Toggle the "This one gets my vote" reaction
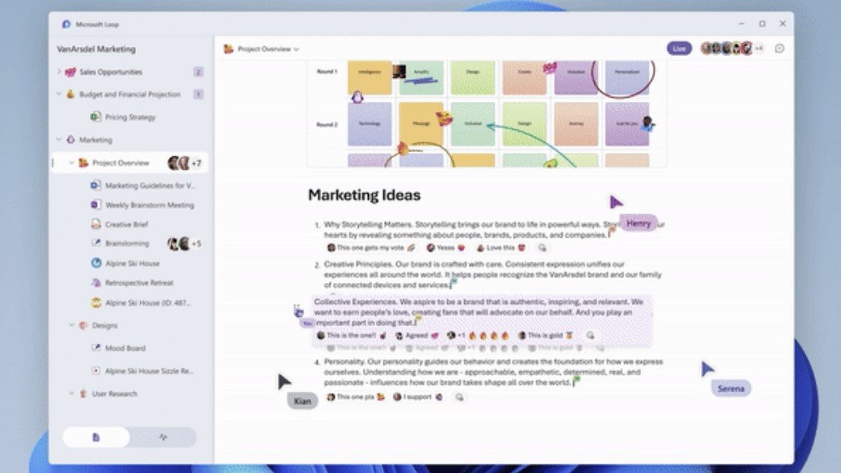Image resolution: width=841 pixels, height=473 pixels. coord(371,247)
